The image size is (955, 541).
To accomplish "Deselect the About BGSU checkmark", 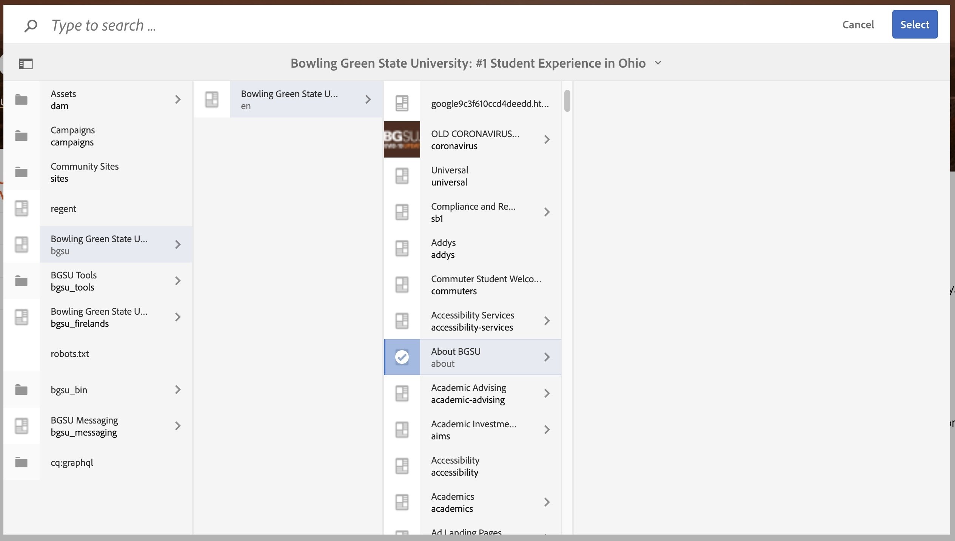I will pos(402,357).
